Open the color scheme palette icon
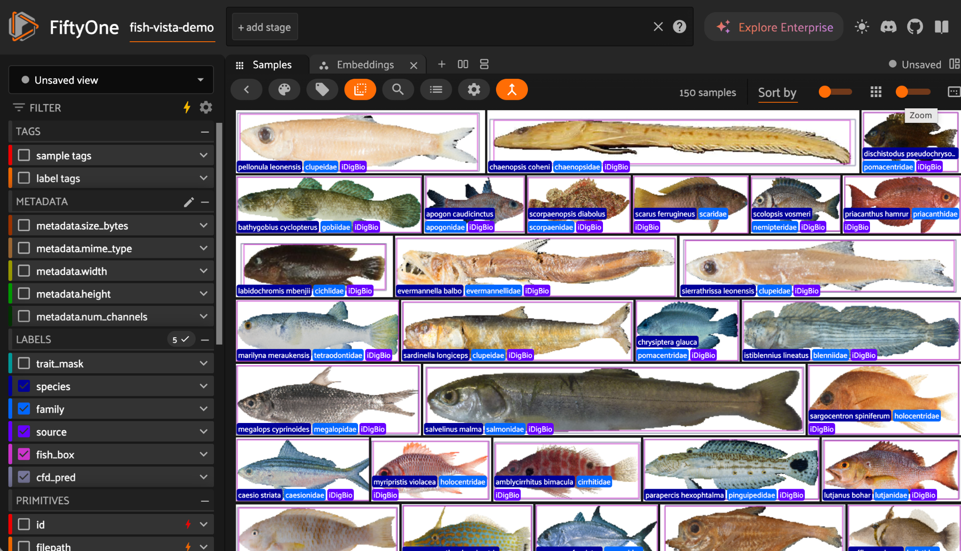 pos(284,90)
